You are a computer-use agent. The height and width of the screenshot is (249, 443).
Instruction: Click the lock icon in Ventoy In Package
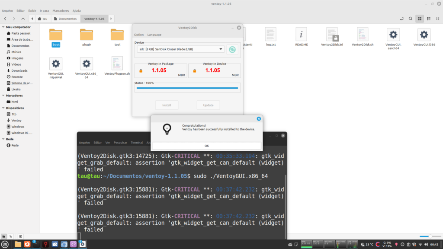pyautogui.click(x=140, y=70)
